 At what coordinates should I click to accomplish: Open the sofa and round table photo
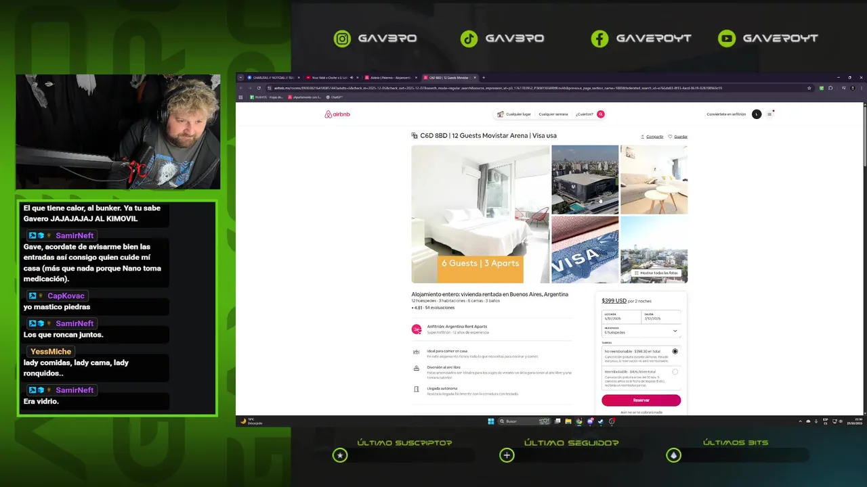[654, 179]
